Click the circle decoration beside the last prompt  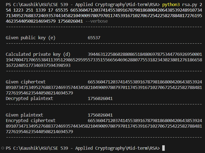pos(2,148)
